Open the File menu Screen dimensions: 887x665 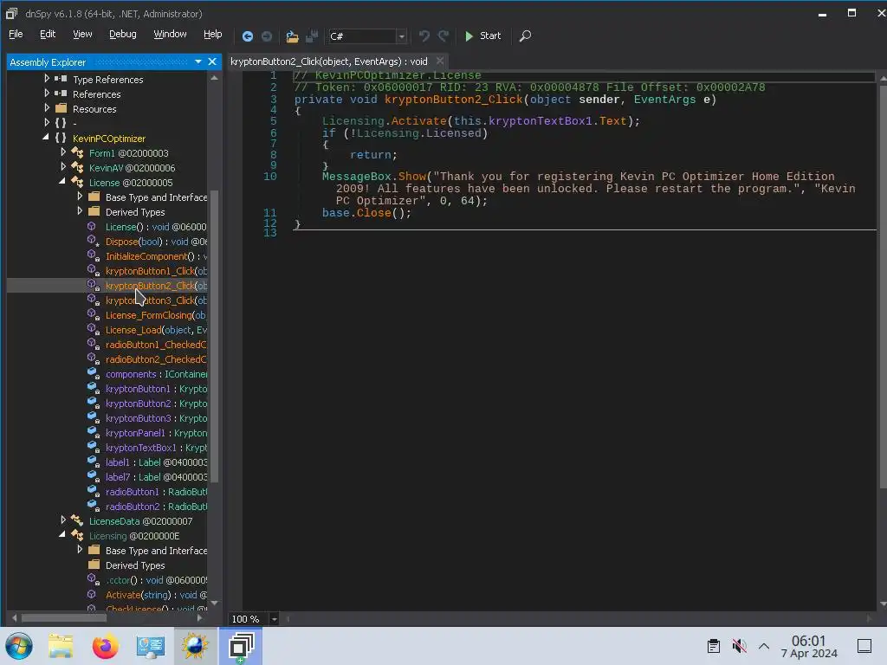pos(16,34)
